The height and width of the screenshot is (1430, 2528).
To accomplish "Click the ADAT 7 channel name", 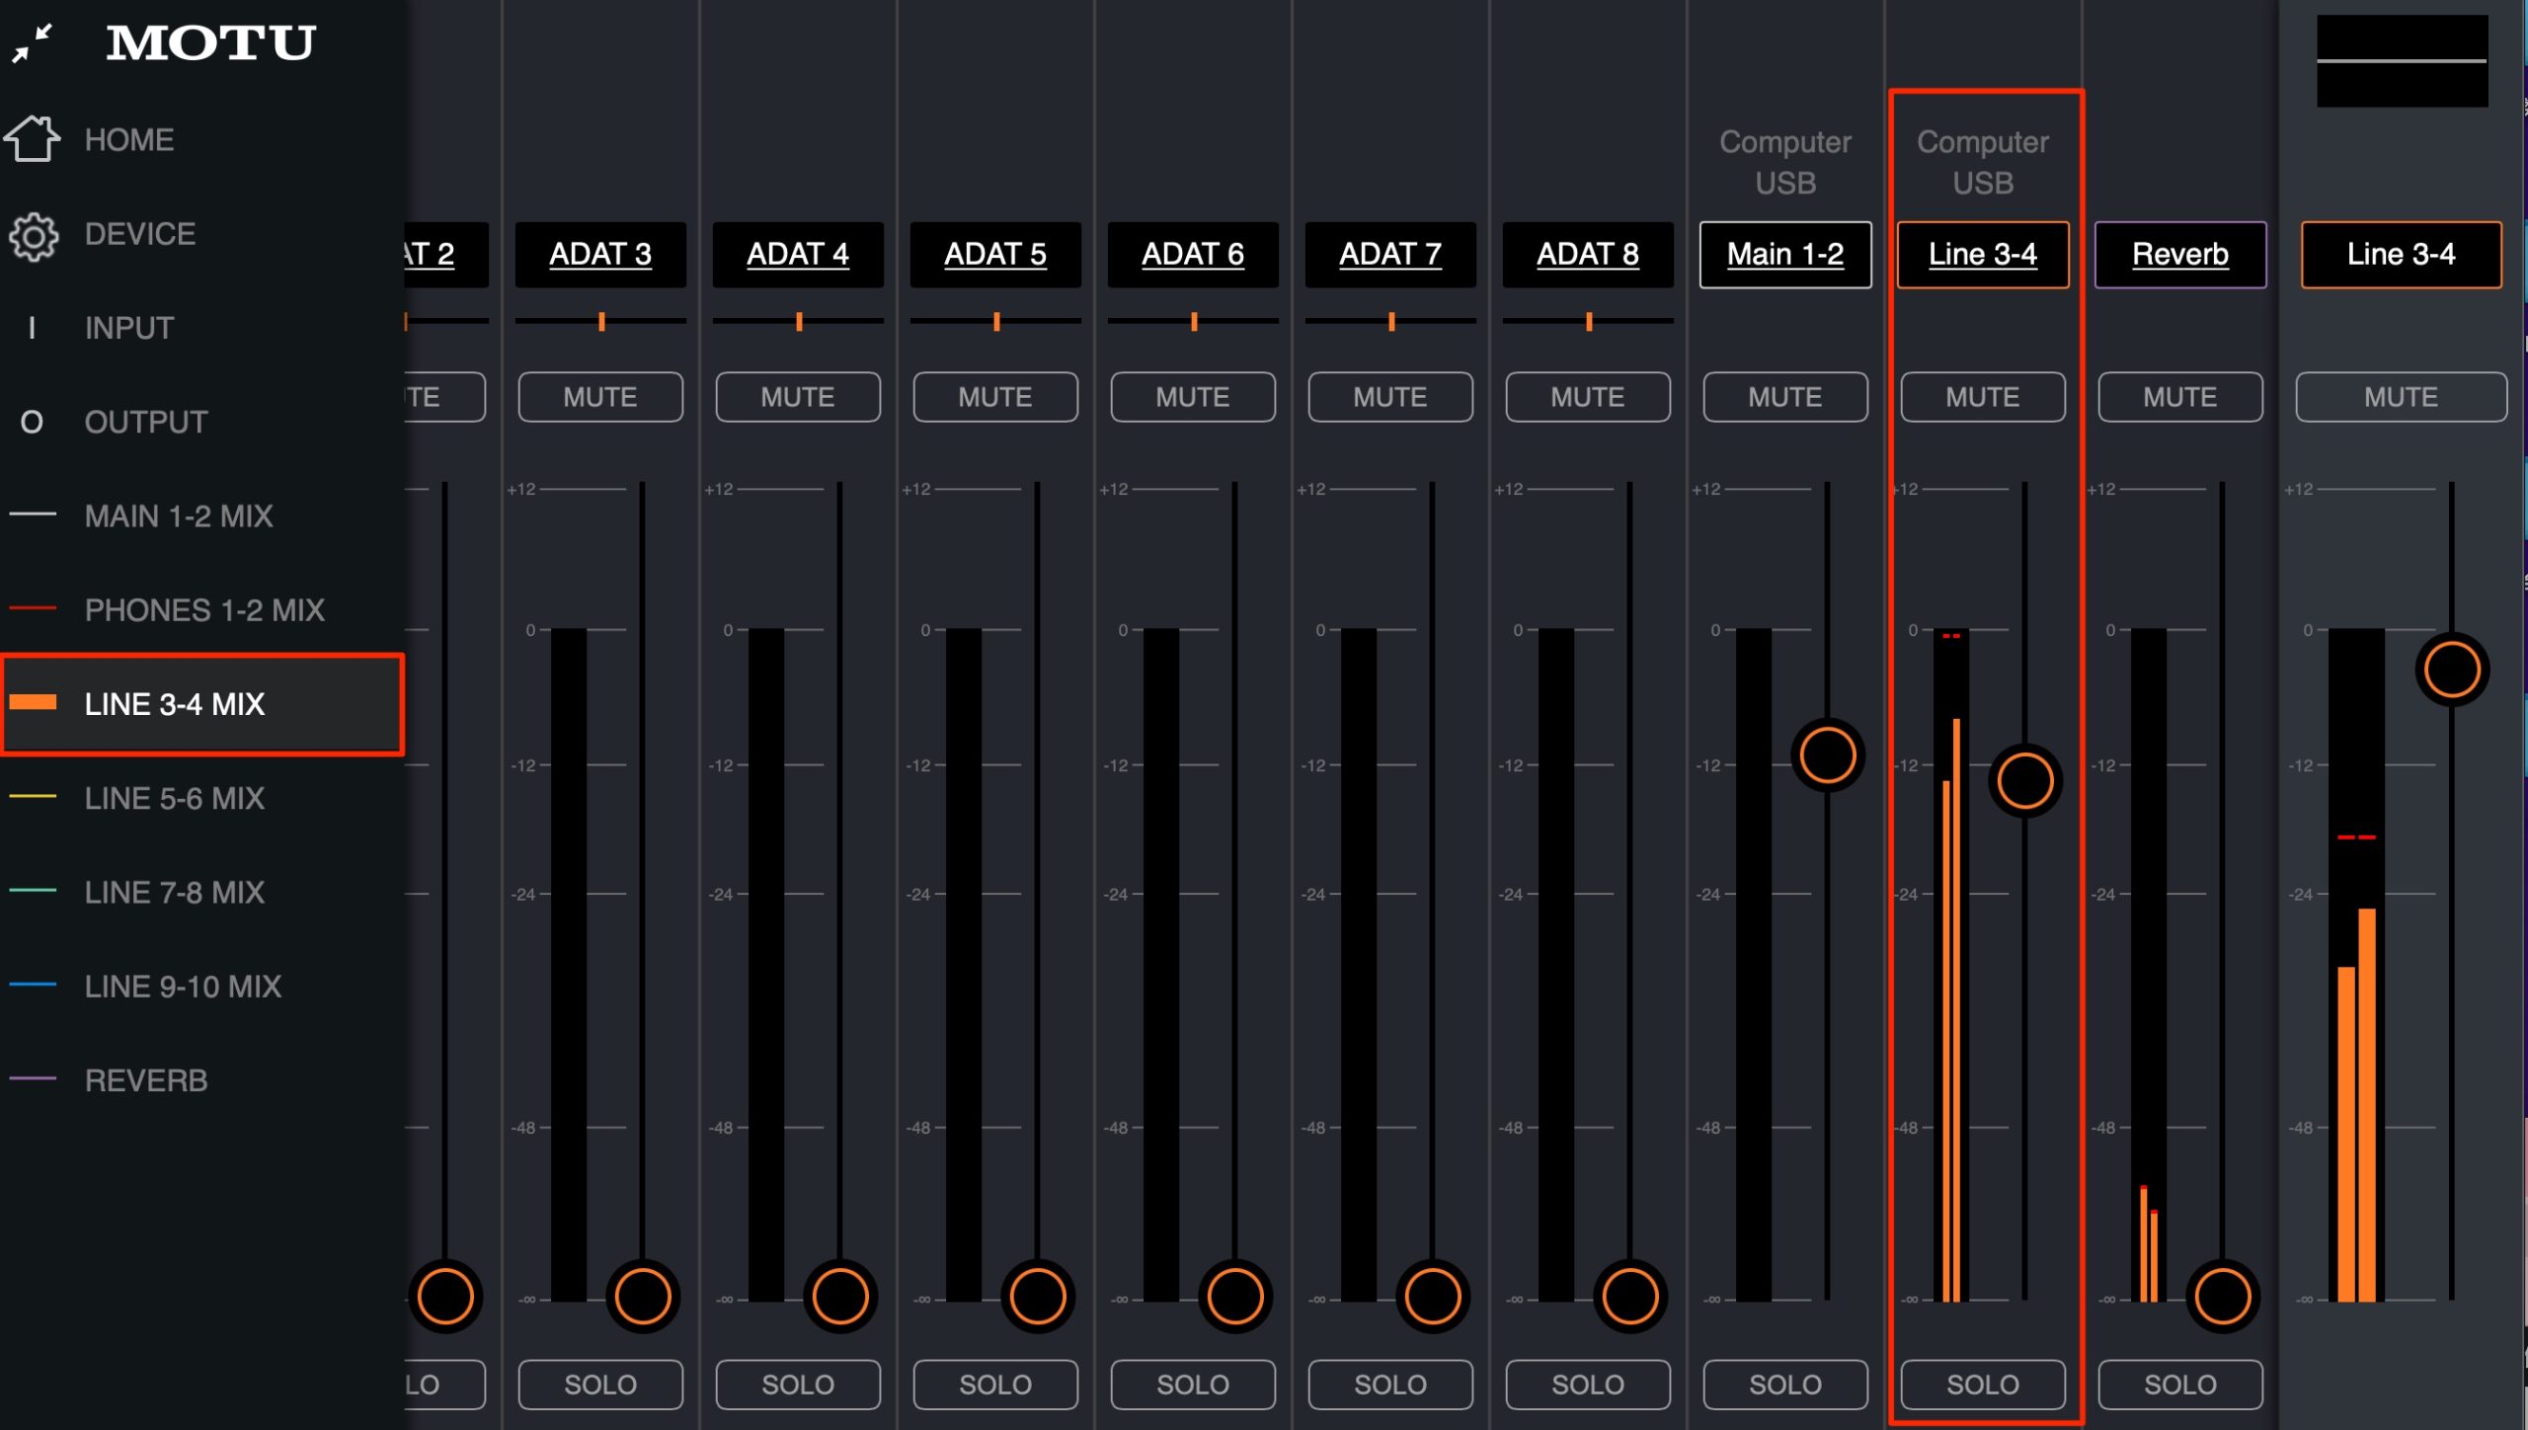I will tap(1390, 255).
